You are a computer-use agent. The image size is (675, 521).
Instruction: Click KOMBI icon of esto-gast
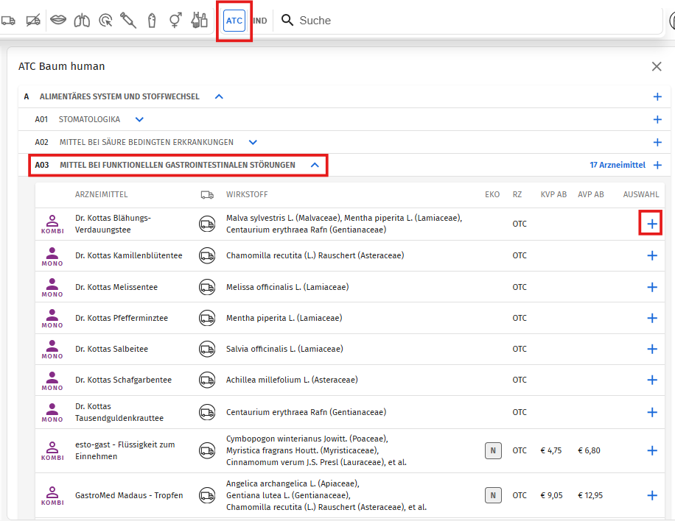pyautogui.click(x=52, y=451)
